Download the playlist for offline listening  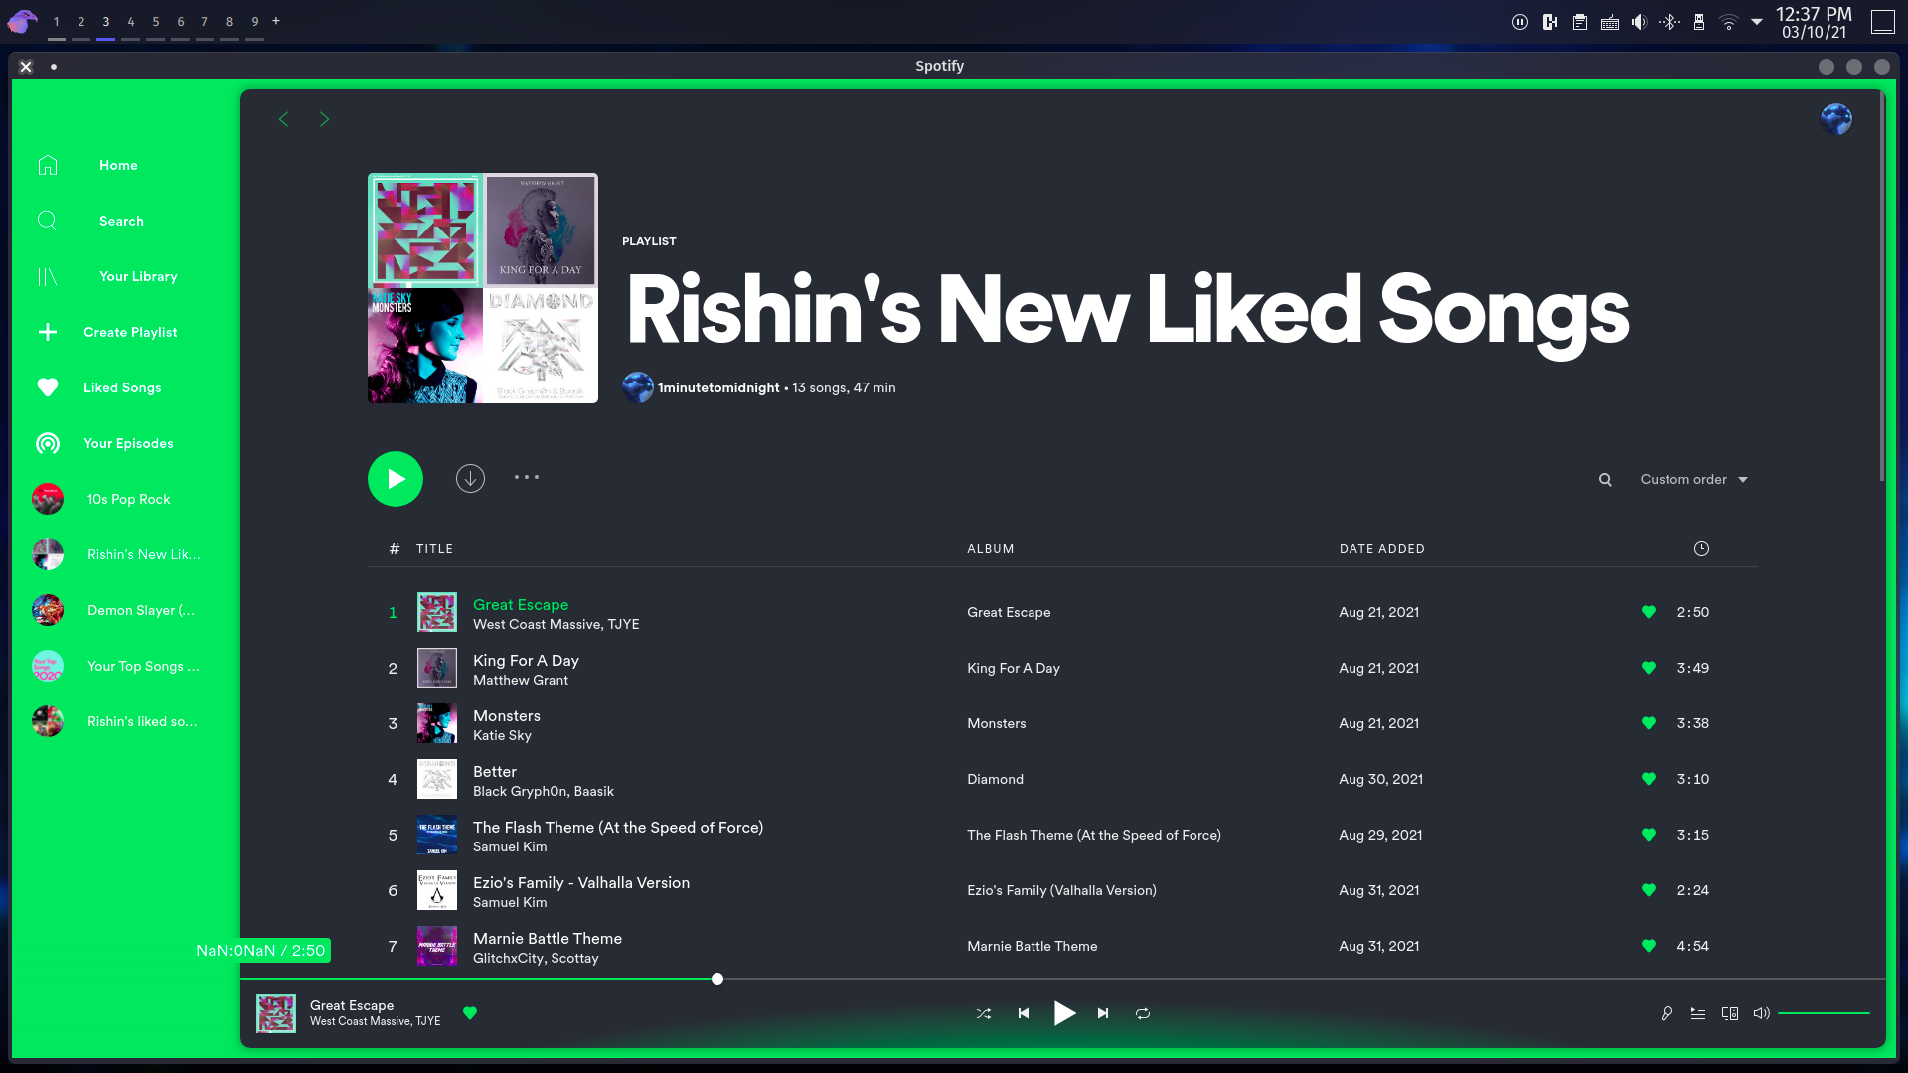[470, 478]
